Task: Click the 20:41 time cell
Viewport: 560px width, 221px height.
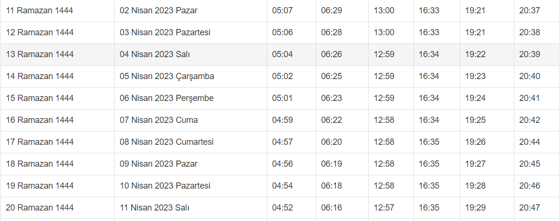Action: tap(530, 98)
